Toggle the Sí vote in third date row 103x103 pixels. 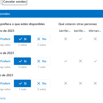(x=22, y=83)
